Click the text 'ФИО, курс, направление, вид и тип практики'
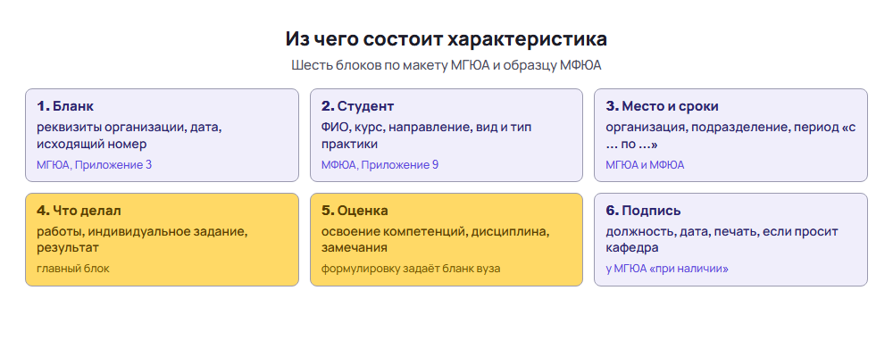The image size is (893, 357). point(426,136)
